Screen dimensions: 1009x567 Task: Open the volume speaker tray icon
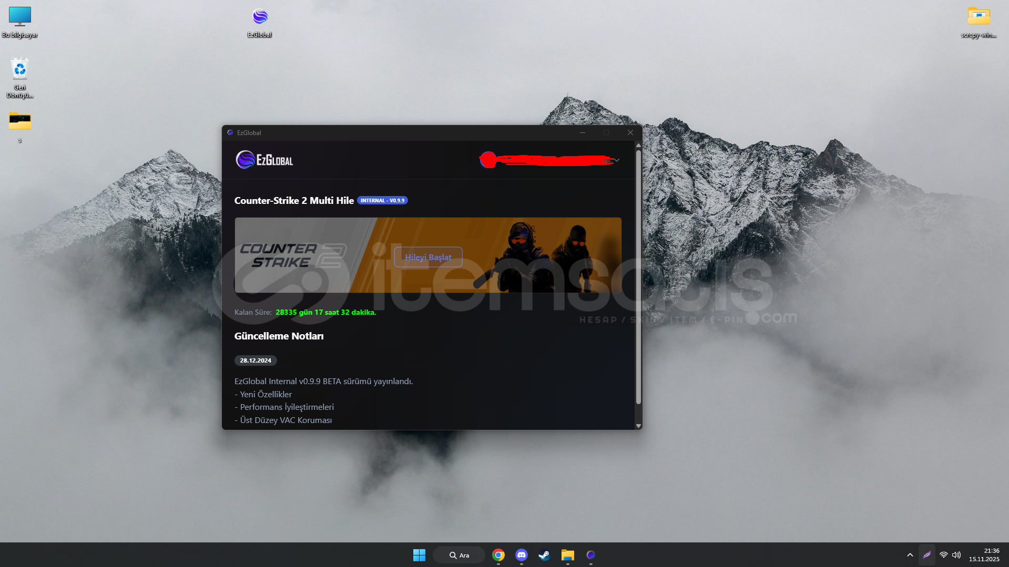[956, 555]
